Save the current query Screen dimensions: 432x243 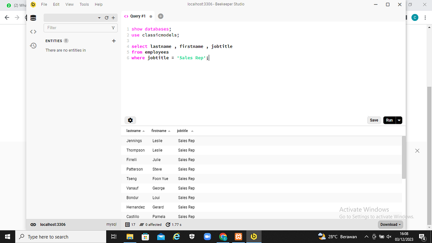374,120
